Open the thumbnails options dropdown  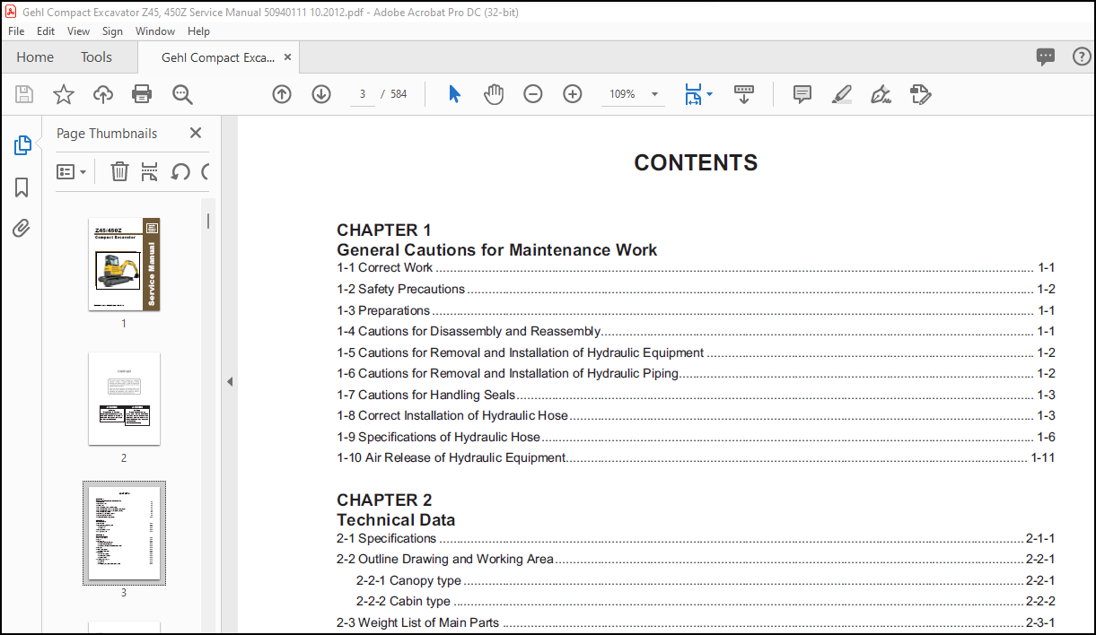click(x=72, y=171)
